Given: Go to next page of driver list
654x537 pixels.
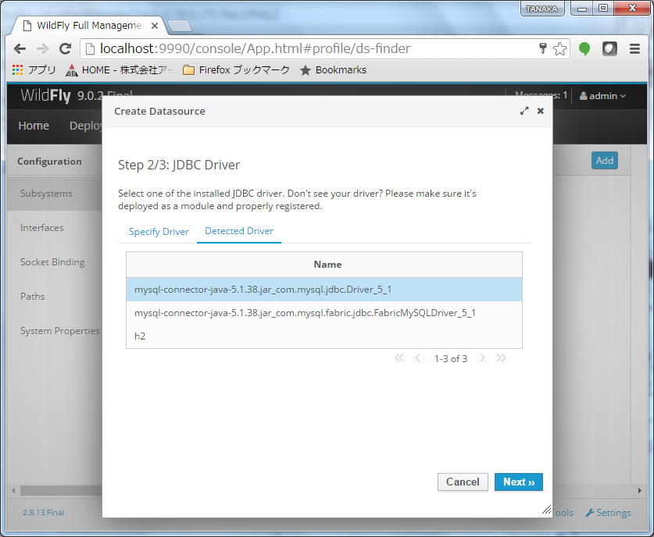Looking at the screenshot, I should point(483,357).
